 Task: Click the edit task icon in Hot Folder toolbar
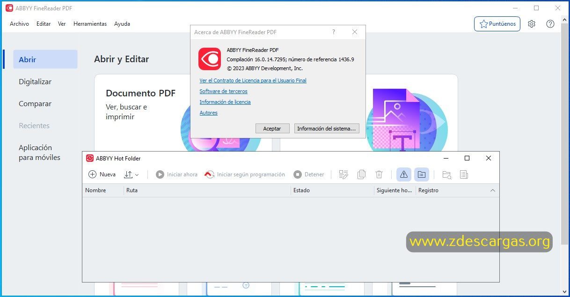[x=344, y=174]
